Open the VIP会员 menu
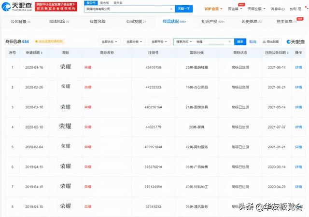309x217 pixels. tap(212, 9)
